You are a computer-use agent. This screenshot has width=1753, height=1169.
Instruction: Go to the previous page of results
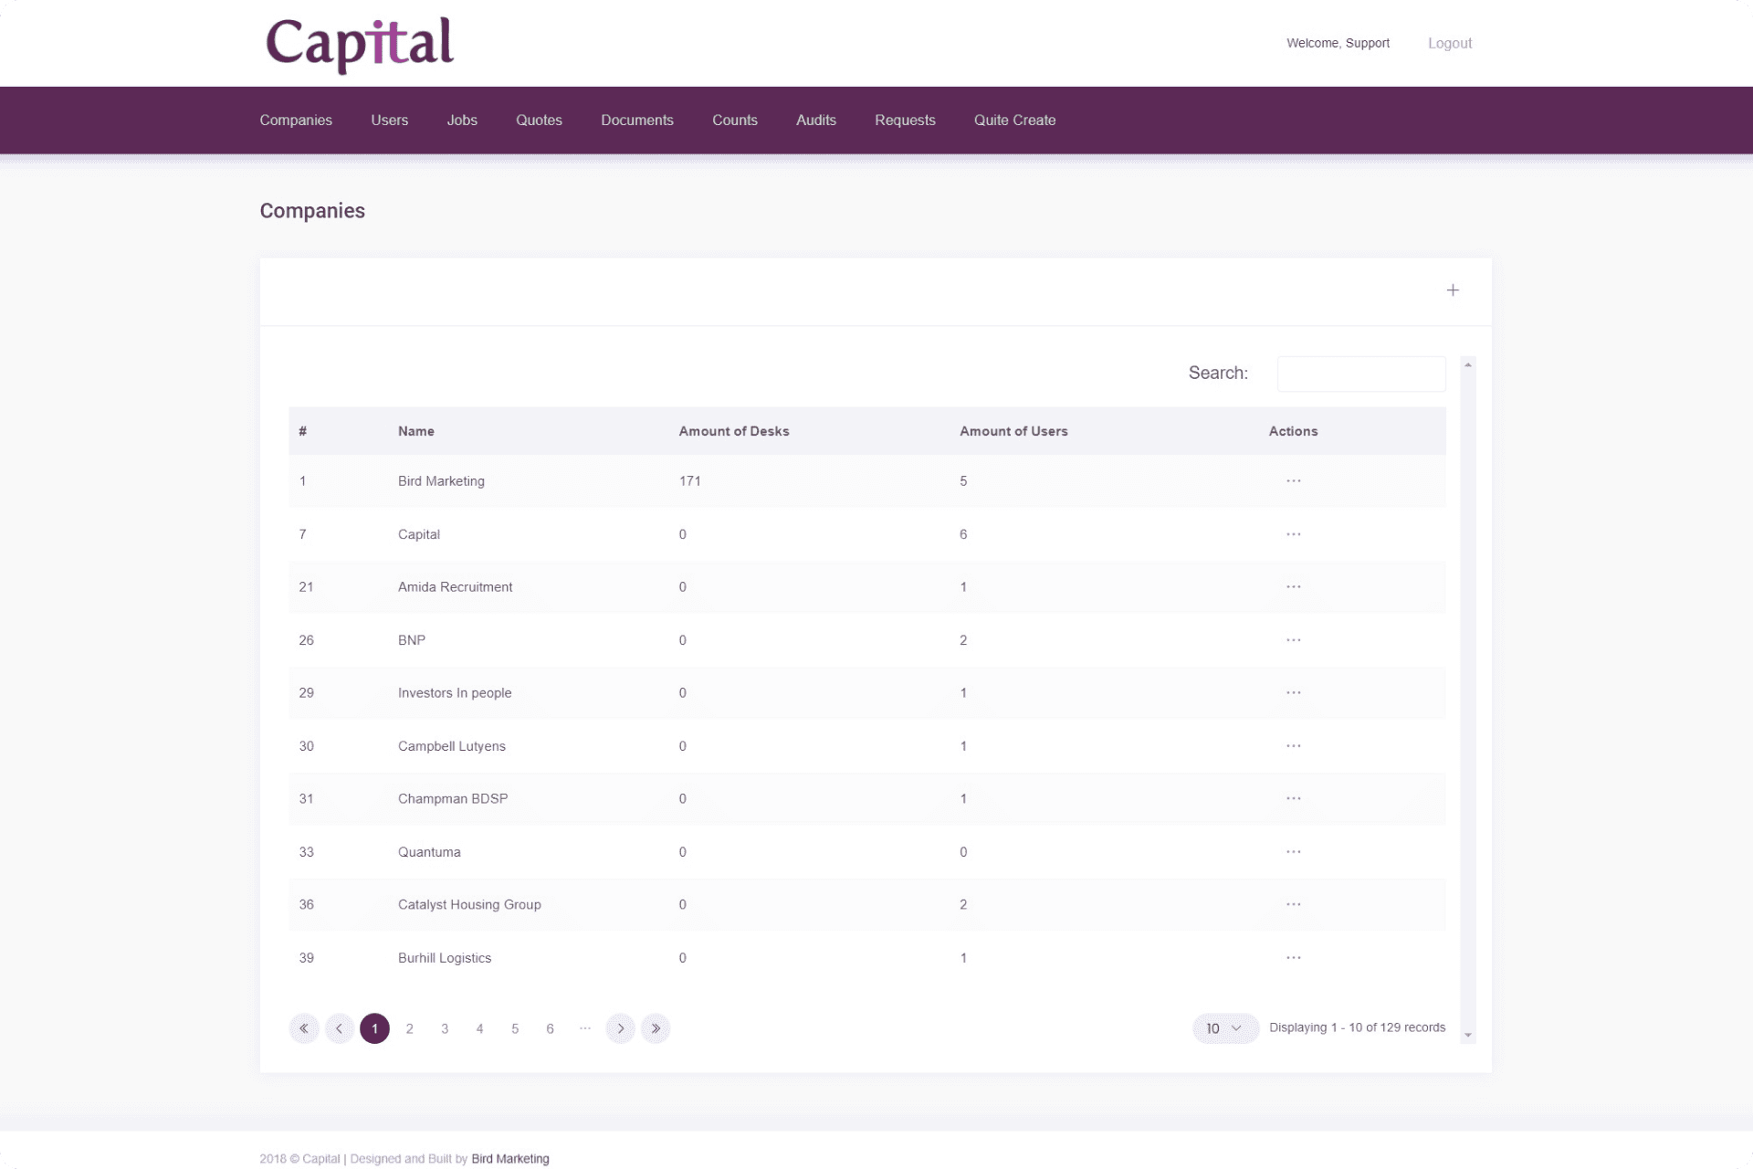[x=339, y=1028]
